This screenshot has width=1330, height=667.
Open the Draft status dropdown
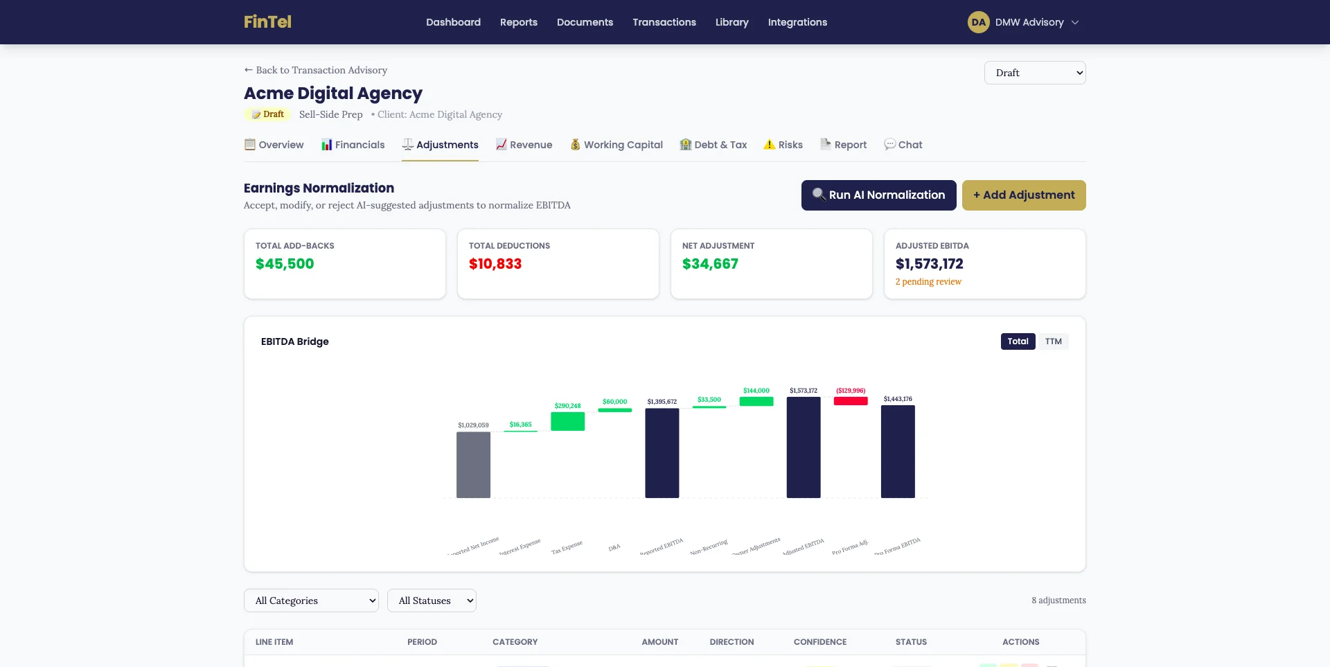pyautogui.click(x=1034, y=72)
